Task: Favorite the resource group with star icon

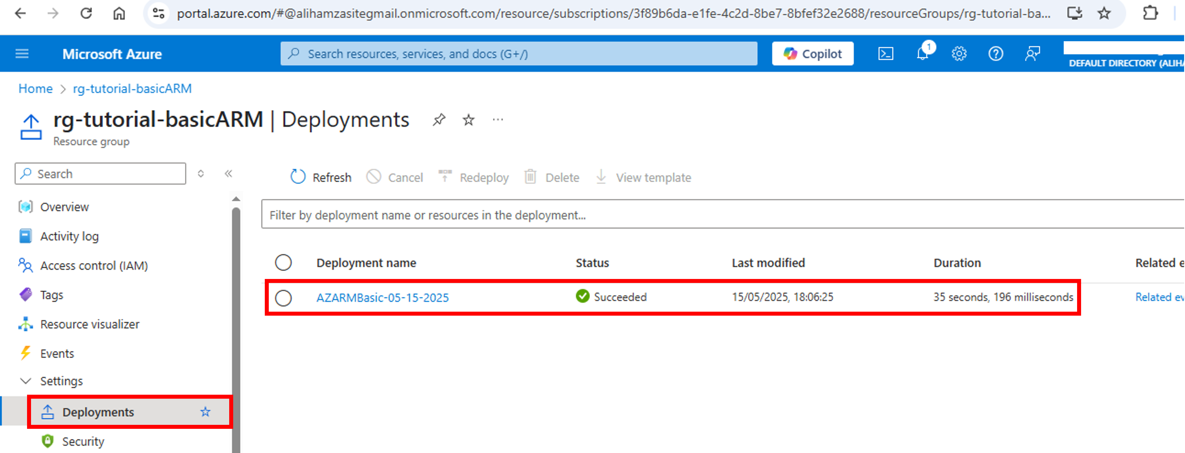Action: tap(468, 120)
